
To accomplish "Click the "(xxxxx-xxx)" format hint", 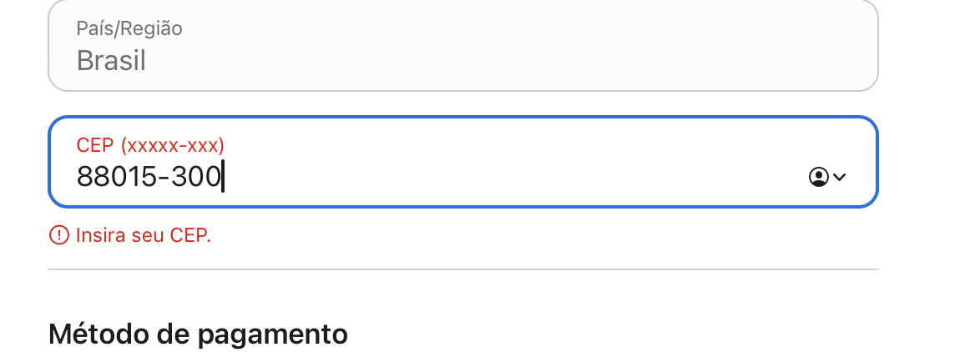I will click(173, 145).
